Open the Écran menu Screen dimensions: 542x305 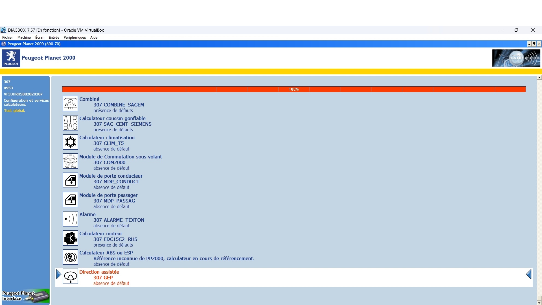point(40,37)
